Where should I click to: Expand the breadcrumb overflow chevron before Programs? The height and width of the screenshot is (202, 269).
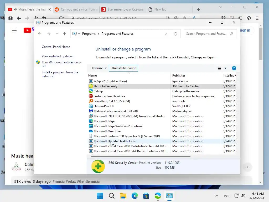[x=79, y=34]
